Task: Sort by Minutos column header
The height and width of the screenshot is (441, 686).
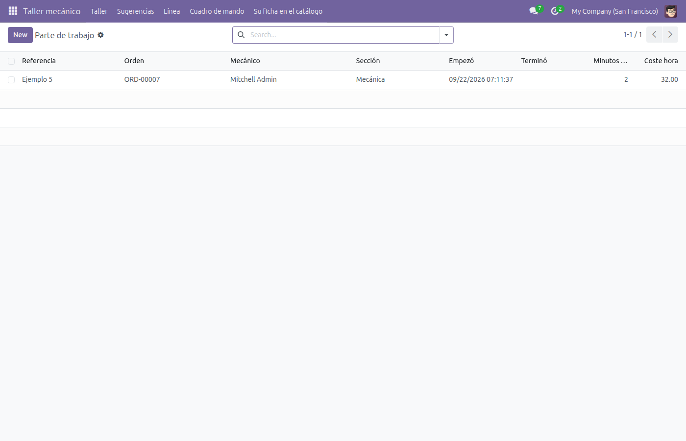Action: pos(610,61)
